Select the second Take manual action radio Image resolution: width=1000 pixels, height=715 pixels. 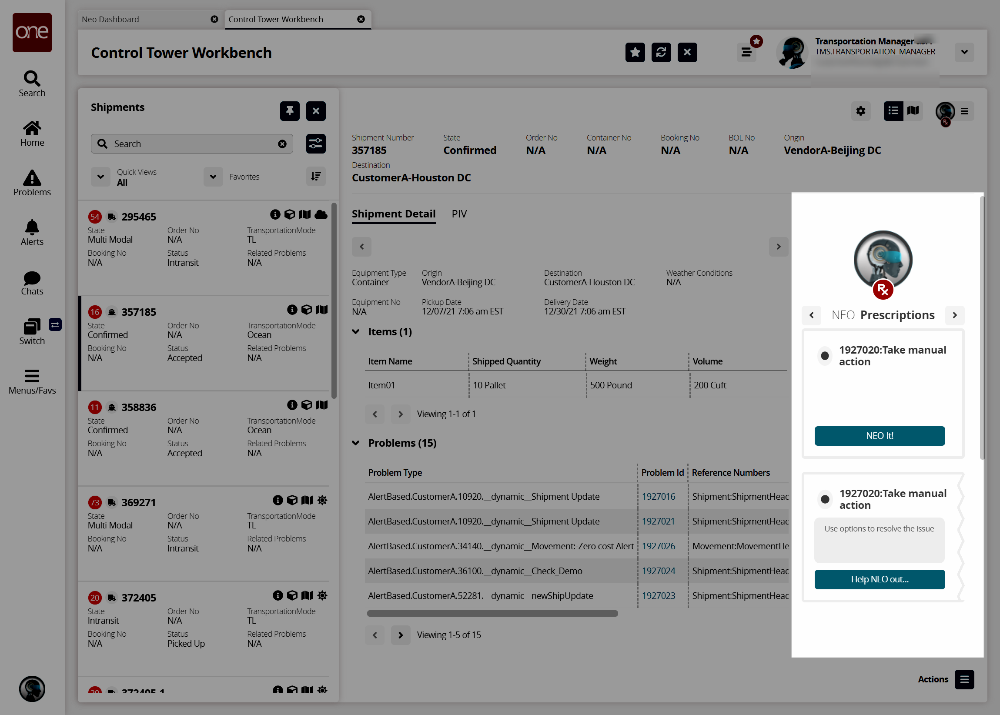(825, 499)
